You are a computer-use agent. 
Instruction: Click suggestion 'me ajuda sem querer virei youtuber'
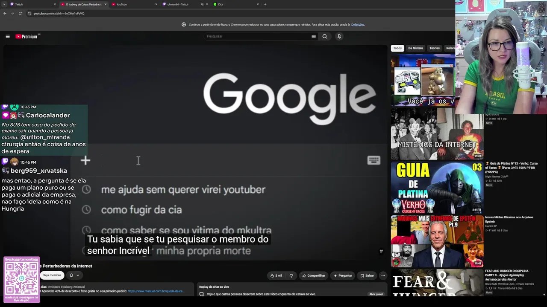pyautogui.click(x=183, y=190)
